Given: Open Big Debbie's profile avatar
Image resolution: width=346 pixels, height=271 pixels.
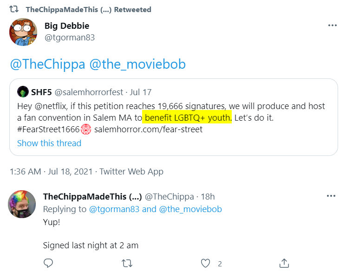Looking at the screenshot, I should coord(23,32).
